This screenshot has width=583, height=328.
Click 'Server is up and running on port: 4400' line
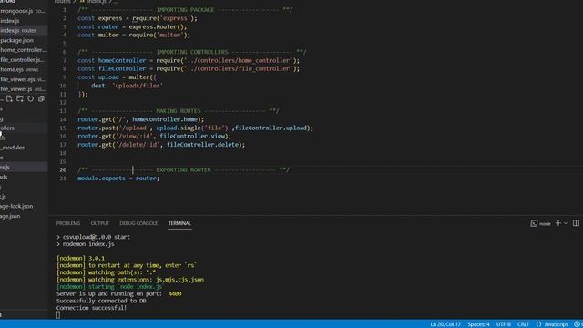(x=119, y=293)
